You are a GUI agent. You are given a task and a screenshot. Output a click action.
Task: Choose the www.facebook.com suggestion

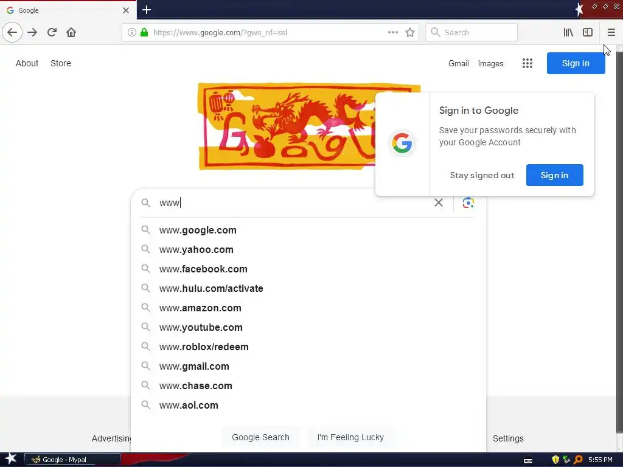tap(308, 269)
